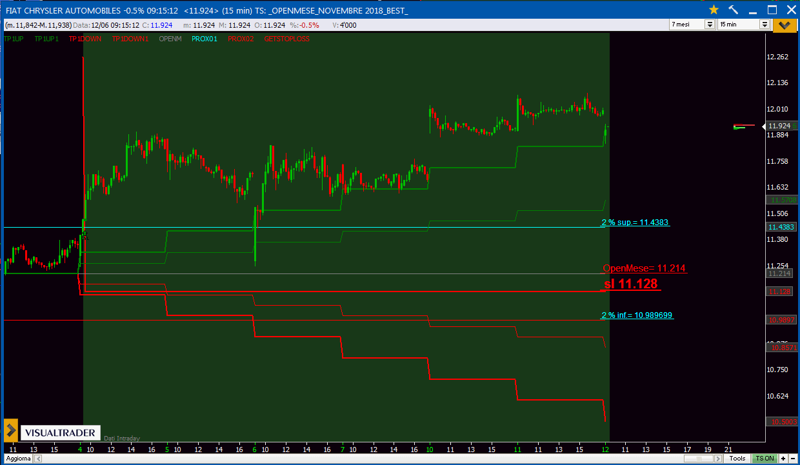Select the TP1UP indicator label
Image resolution: width=800 pixels, height=465 pixels.
click(15, 39)
